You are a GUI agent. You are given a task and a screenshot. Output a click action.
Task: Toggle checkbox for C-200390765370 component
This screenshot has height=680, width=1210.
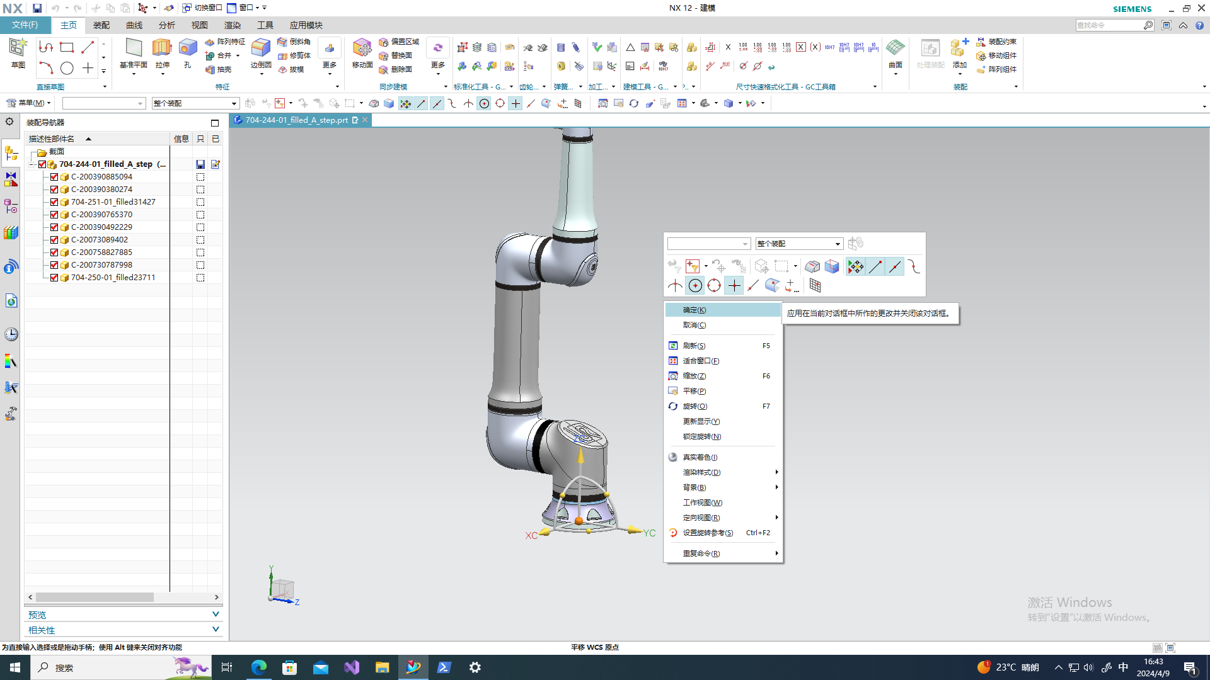[x=54, y=215]
